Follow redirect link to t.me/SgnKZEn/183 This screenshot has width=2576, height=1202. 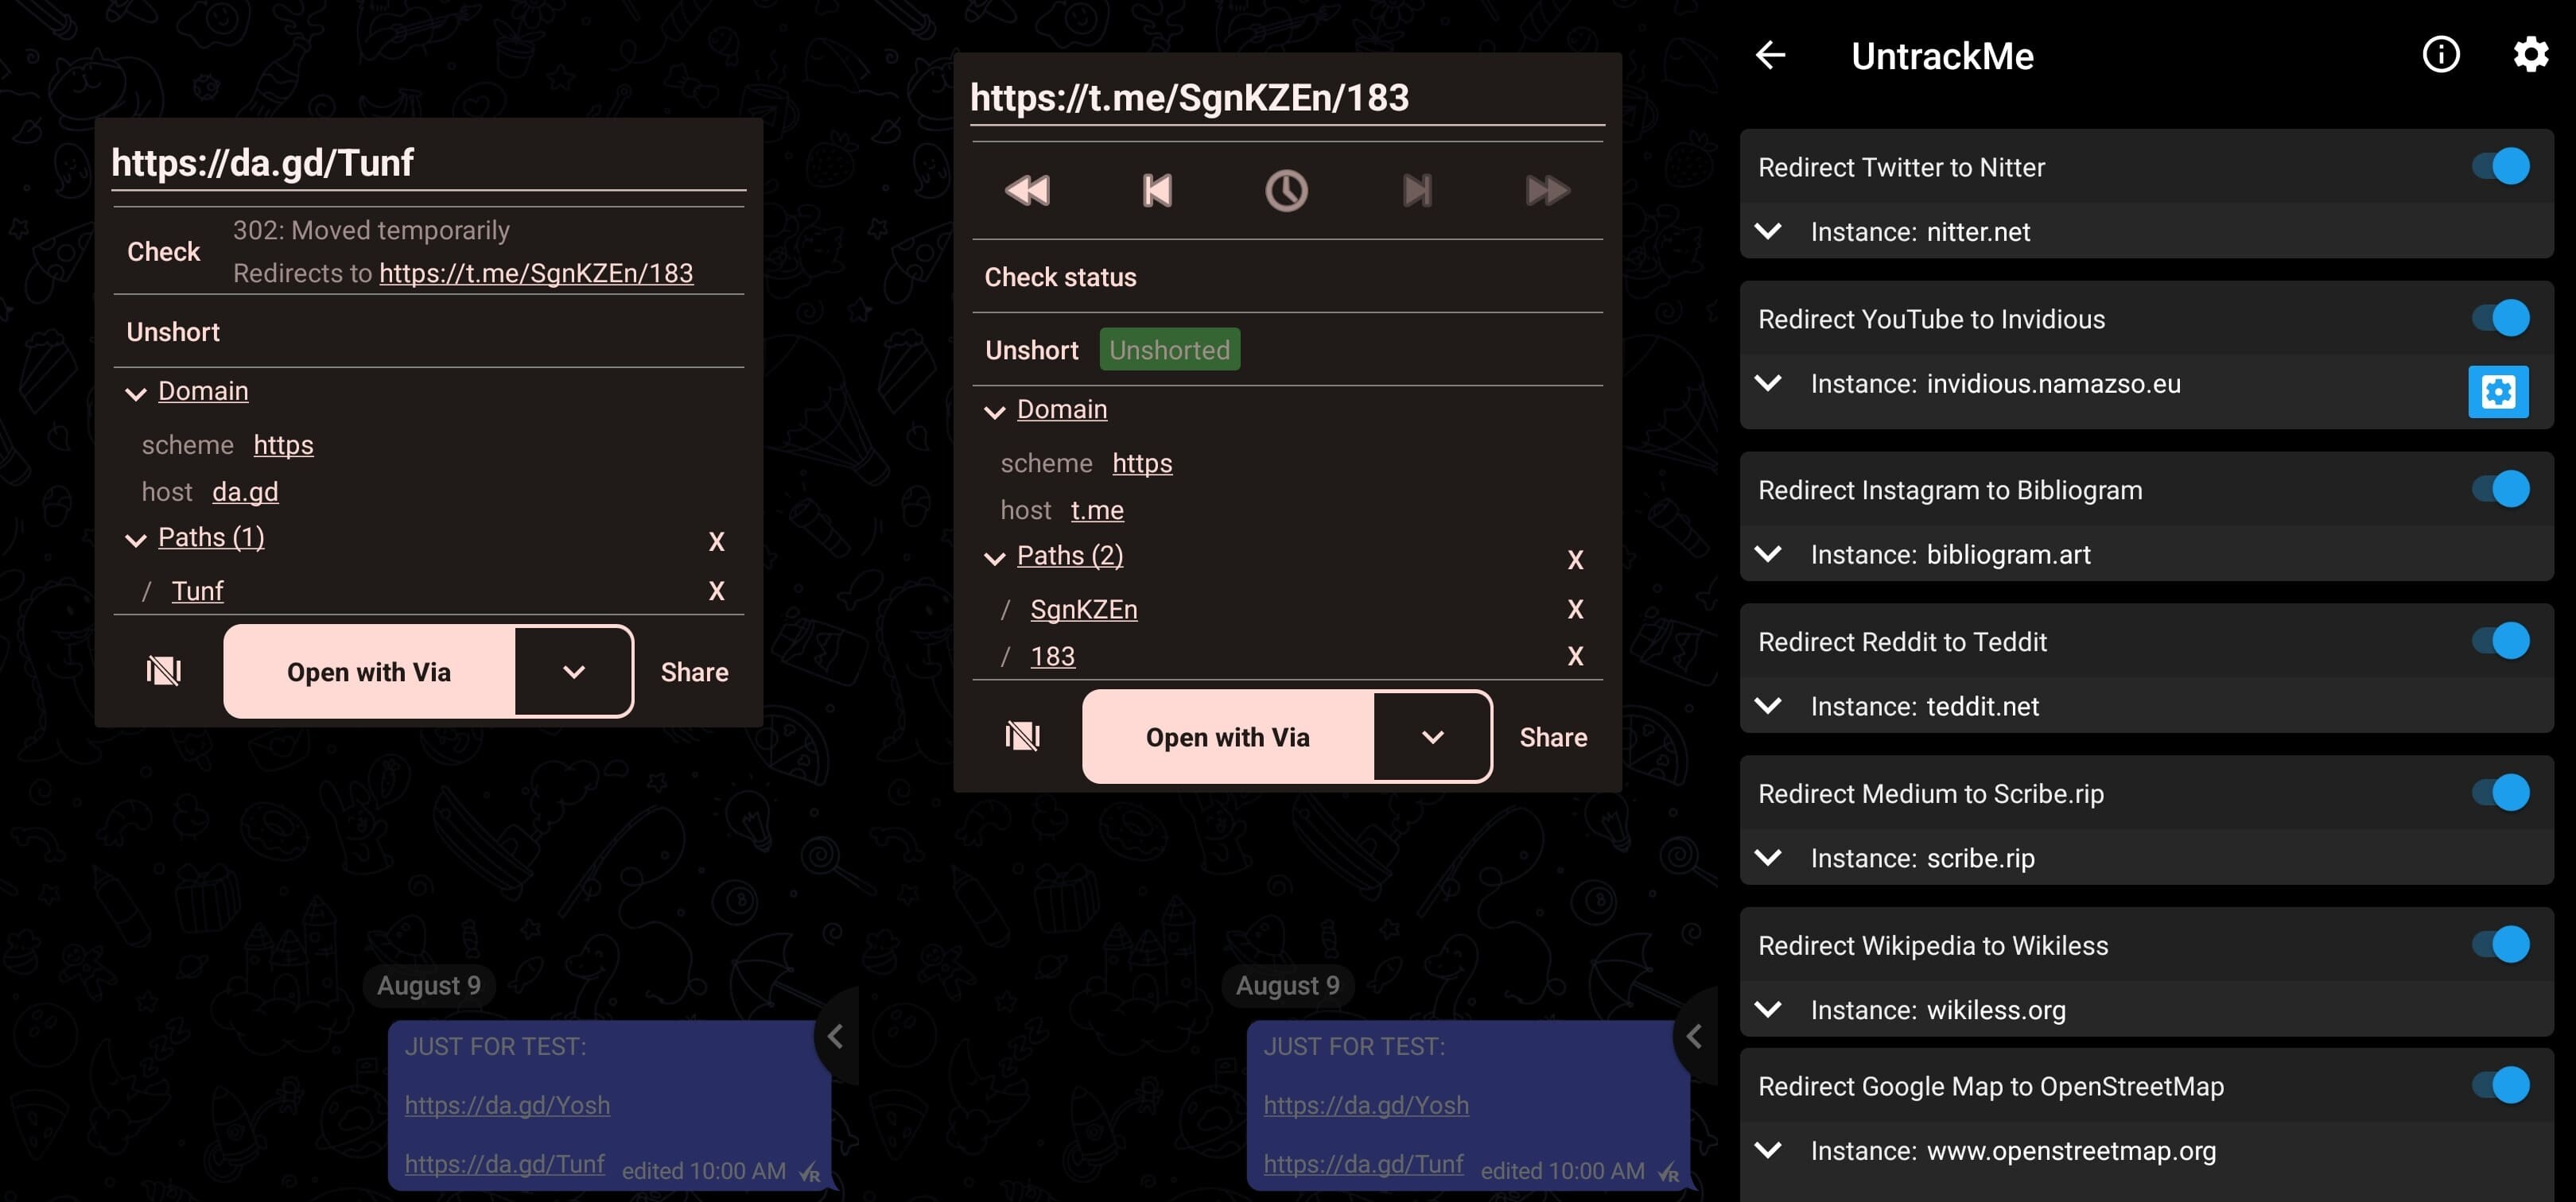coord(536,273)
